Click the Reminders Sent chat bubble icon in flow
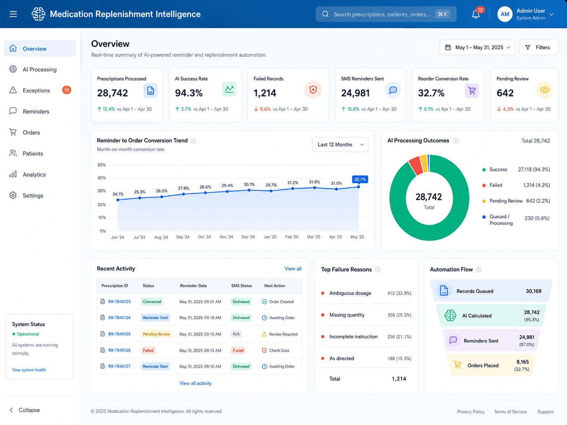 tap(453, 340)
